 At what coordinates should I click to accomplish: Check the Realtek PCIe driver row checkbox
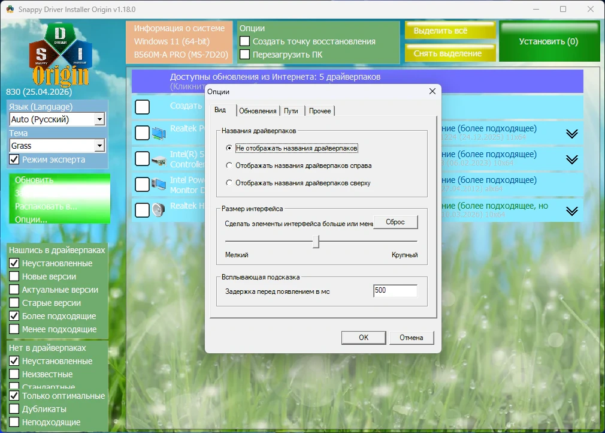(x=142, y=133)
